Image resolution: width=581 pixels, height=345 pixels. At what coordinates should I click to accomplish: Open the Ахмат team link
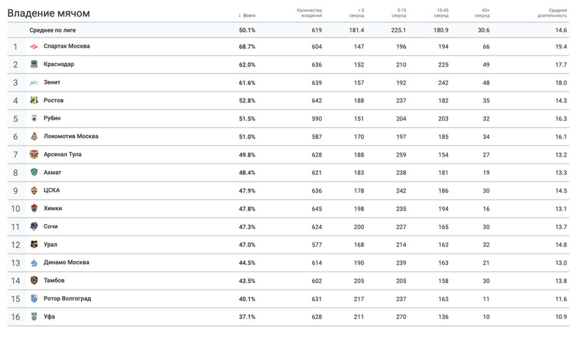pyautogui.click(x=53, y=172)
